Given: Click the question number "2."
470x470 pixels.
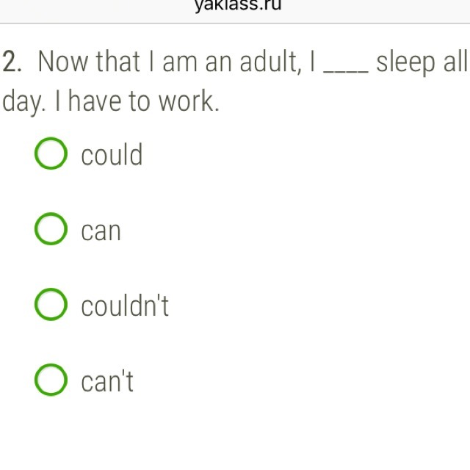Looking at the screenshot, I should [x=13, y=63].
